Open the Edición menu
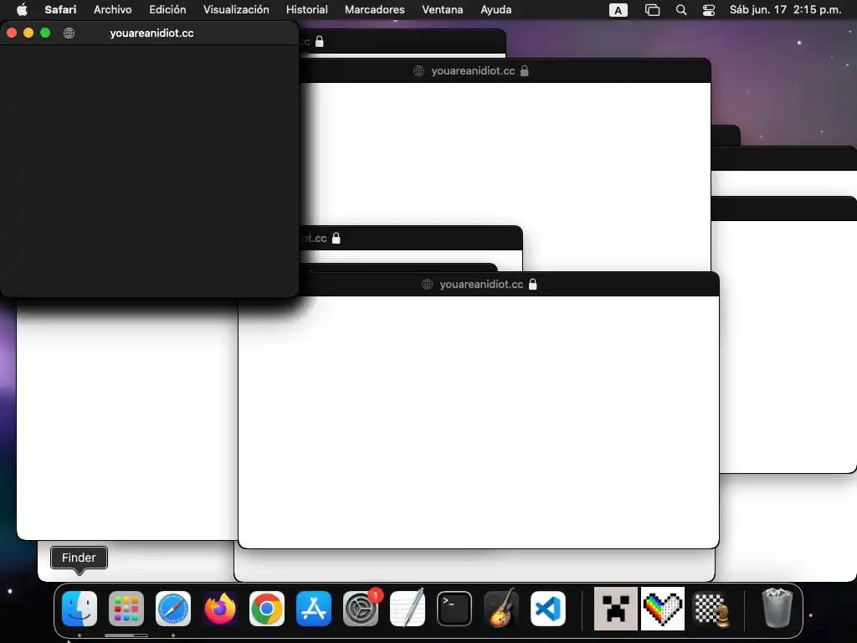 (167, 9)
